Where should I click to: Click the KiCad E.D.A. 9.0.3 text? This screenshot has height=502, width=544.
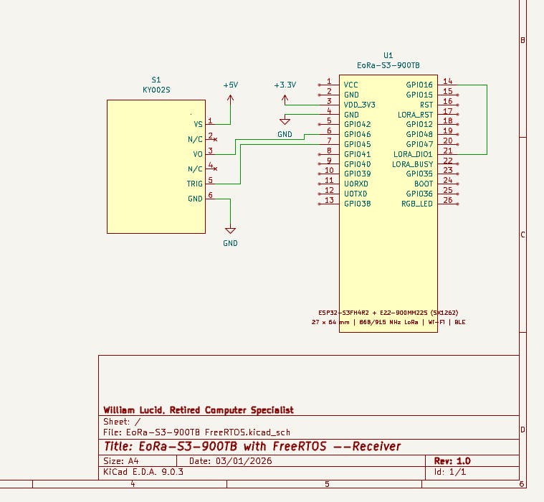[x=143, y=472]
